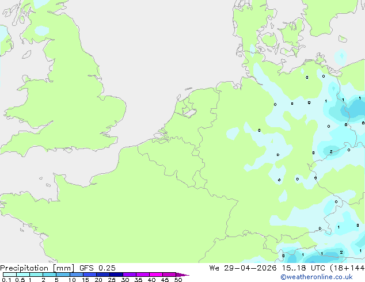Click the 10 legend scale value
The height and width of the screenshot is (282, 365).
72,280
